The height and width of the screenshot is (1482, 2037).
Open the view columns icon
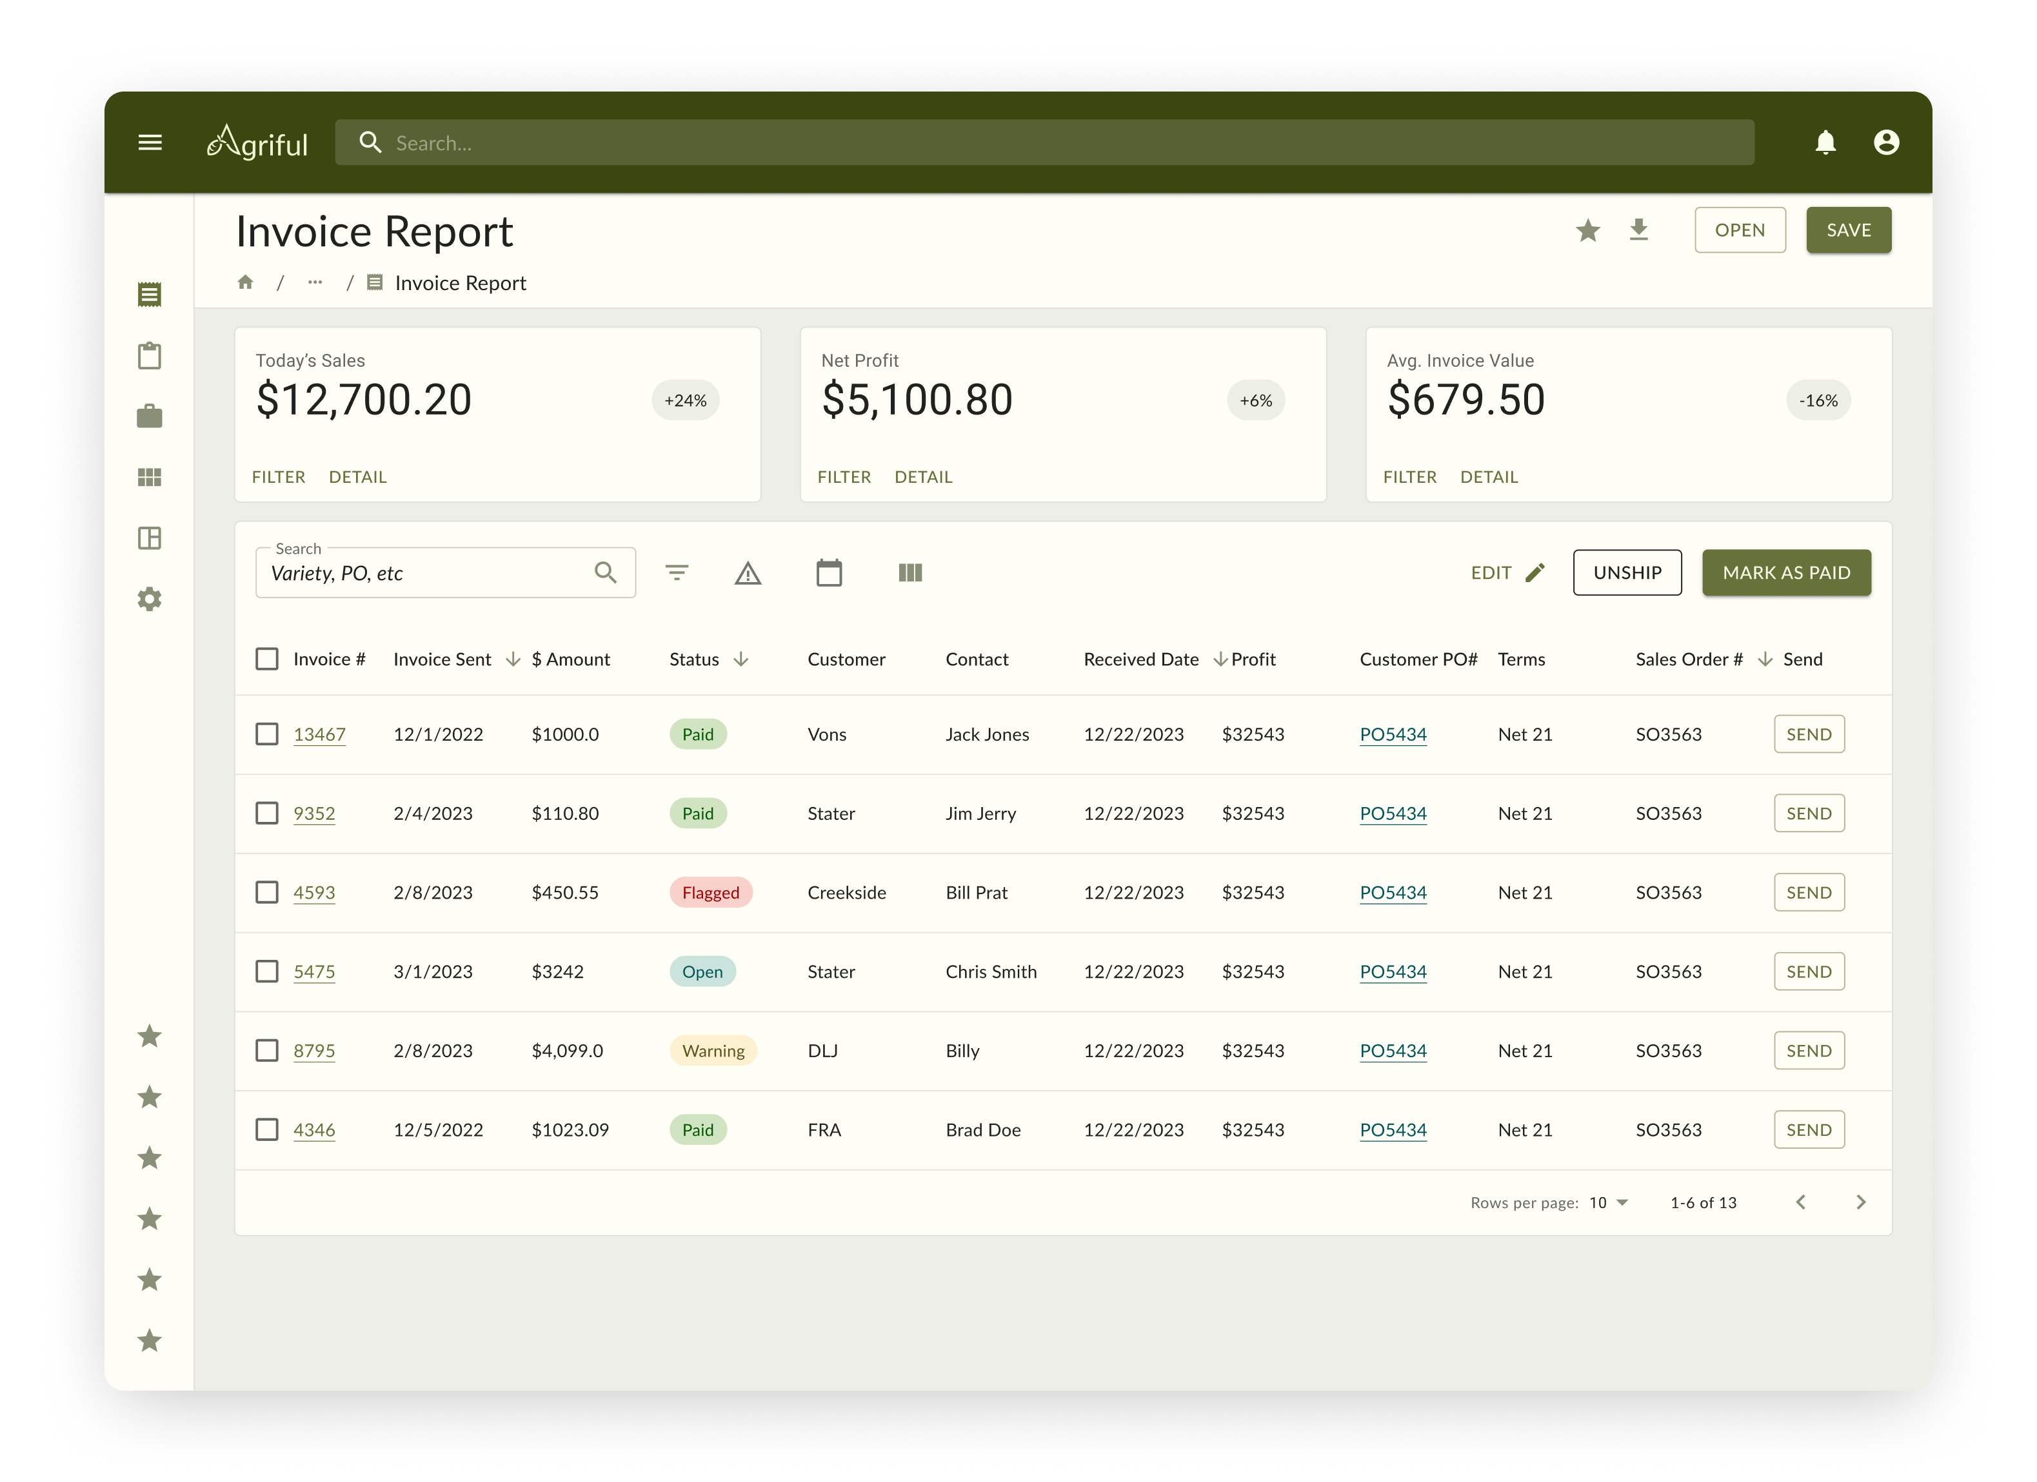pyautogui.click(x=910, y=572)
